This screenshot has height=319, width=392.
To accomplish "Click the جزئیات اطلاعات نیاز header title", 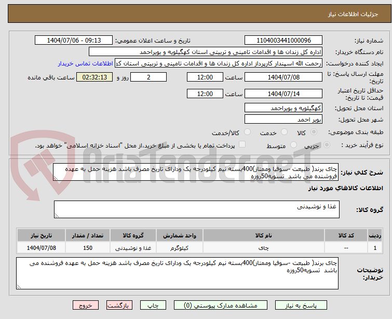I will pos(353,14).
